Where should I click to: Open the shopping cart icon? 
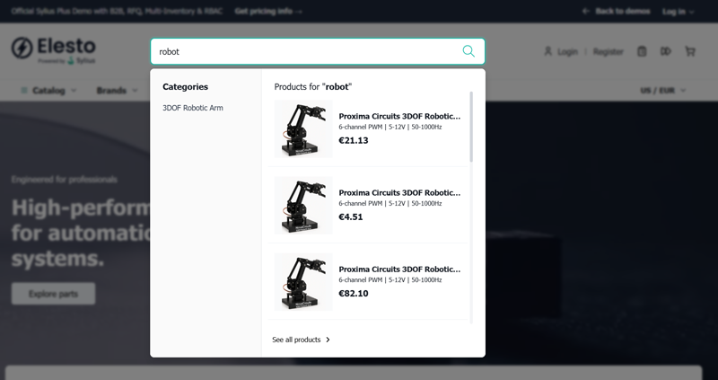coord(689,51)
